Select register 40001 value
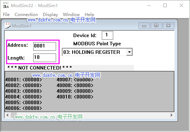 point(32,80)
